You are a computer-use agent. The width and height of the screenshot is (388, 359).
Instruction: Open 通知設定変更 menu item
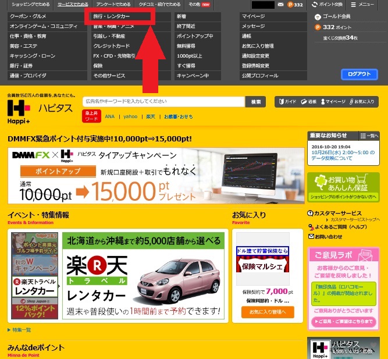(x=273, y=56)
